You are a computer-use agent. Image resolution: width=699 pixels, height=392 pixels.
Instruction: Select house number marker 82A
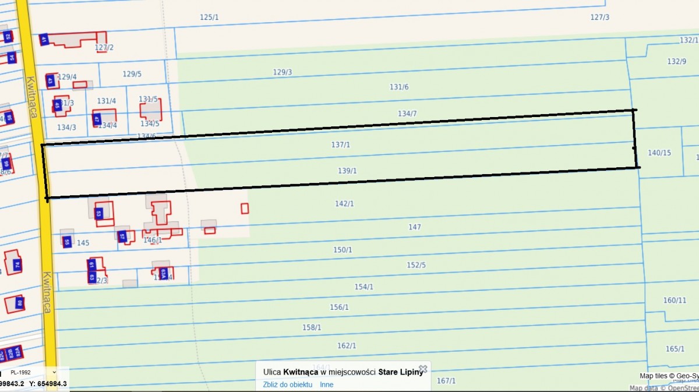click(18, 351)
